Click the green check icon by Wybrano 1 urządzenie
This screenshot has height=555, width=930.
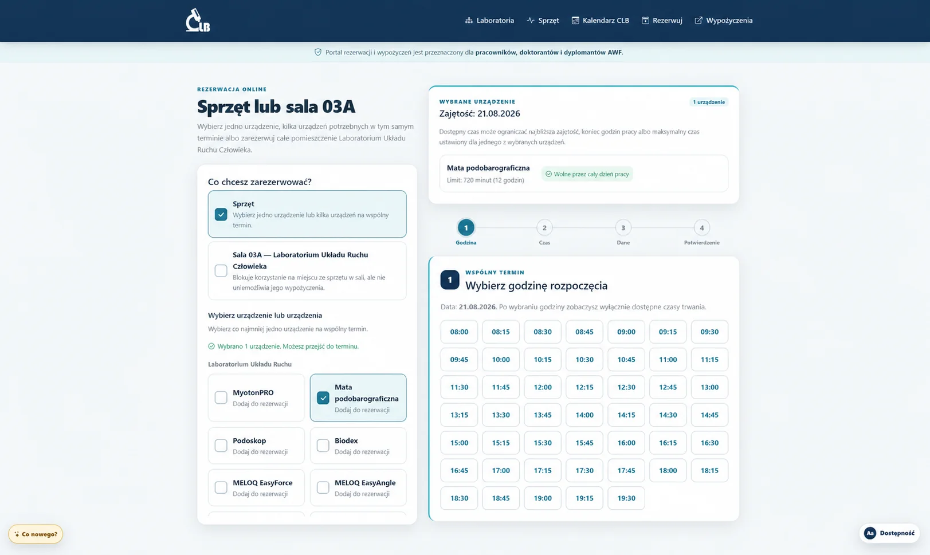[x=211, y=346]
